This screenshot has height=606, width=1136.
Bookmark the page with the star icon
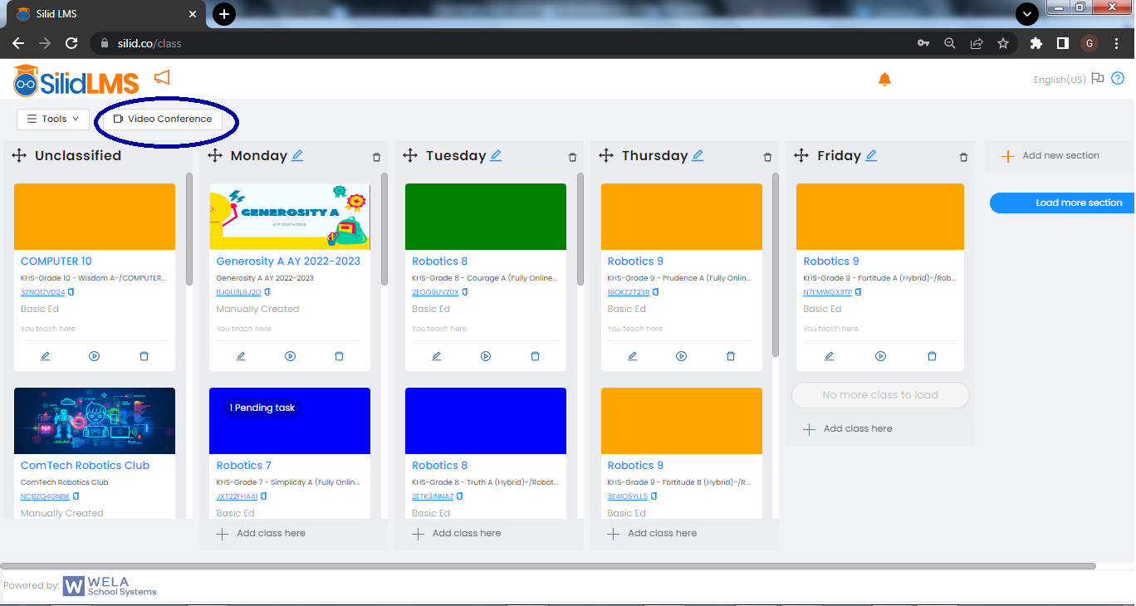(1003, 42)
